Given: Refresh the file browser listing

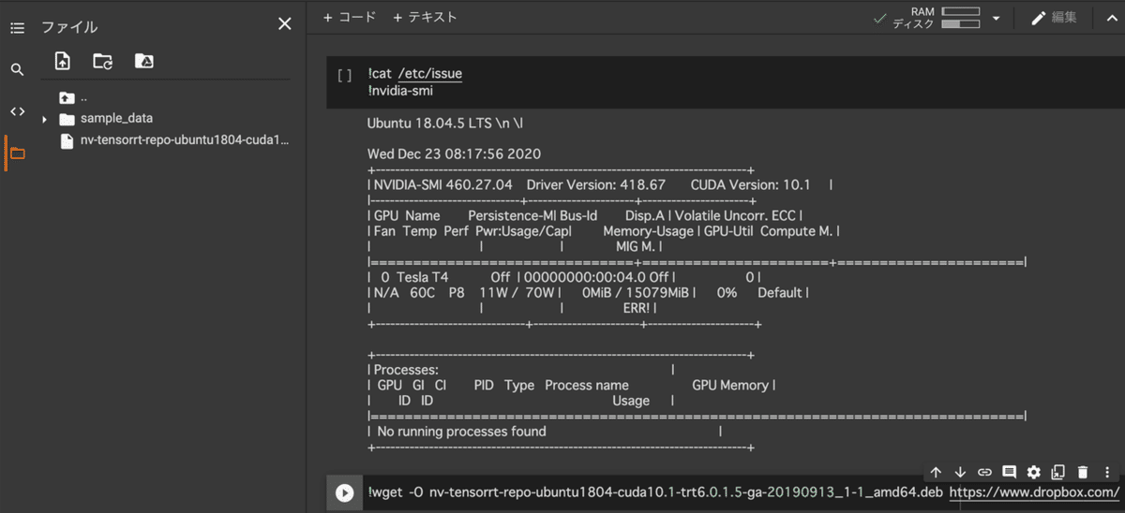Looking at the screenshot, I should click(103, 61).
